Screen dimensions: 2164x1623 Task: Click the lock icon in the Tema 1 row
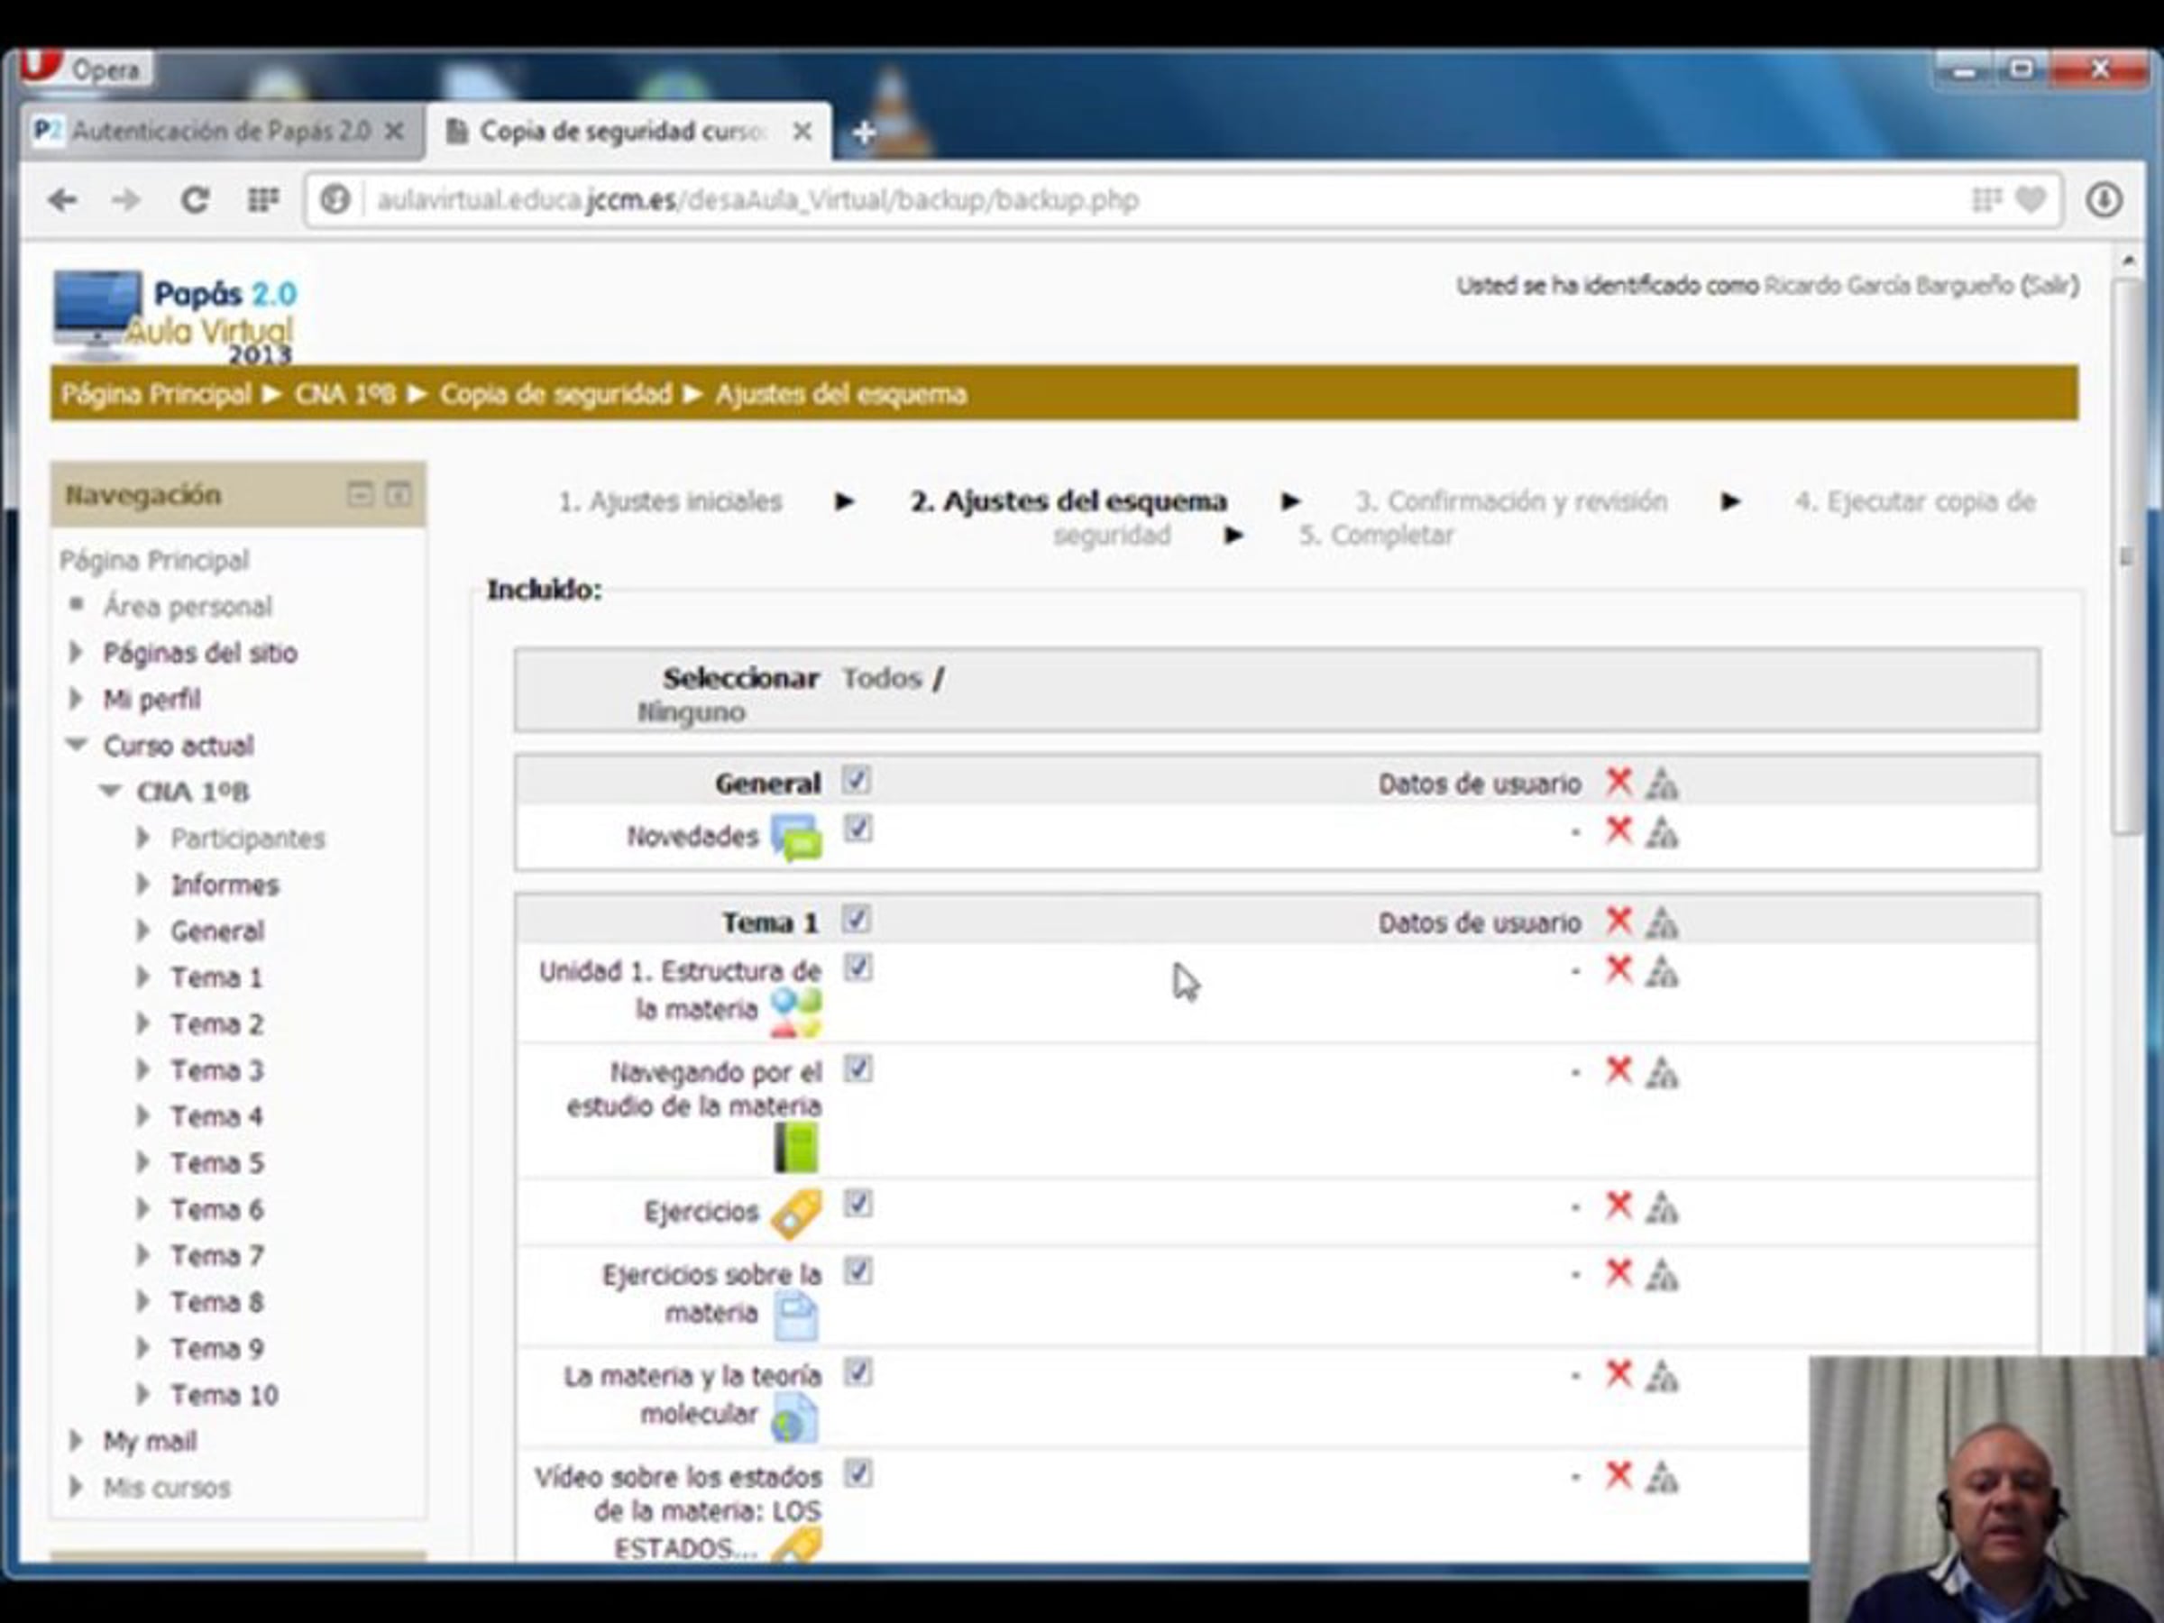pos(1662,922)
